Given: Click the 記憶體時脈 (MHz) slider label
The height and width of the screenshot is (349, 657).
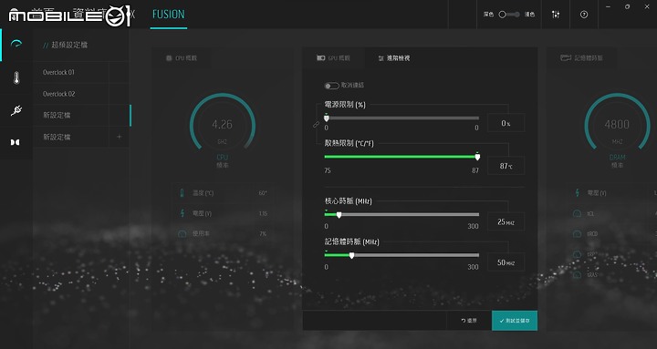Looking at the screenshot, I should 351,241.
